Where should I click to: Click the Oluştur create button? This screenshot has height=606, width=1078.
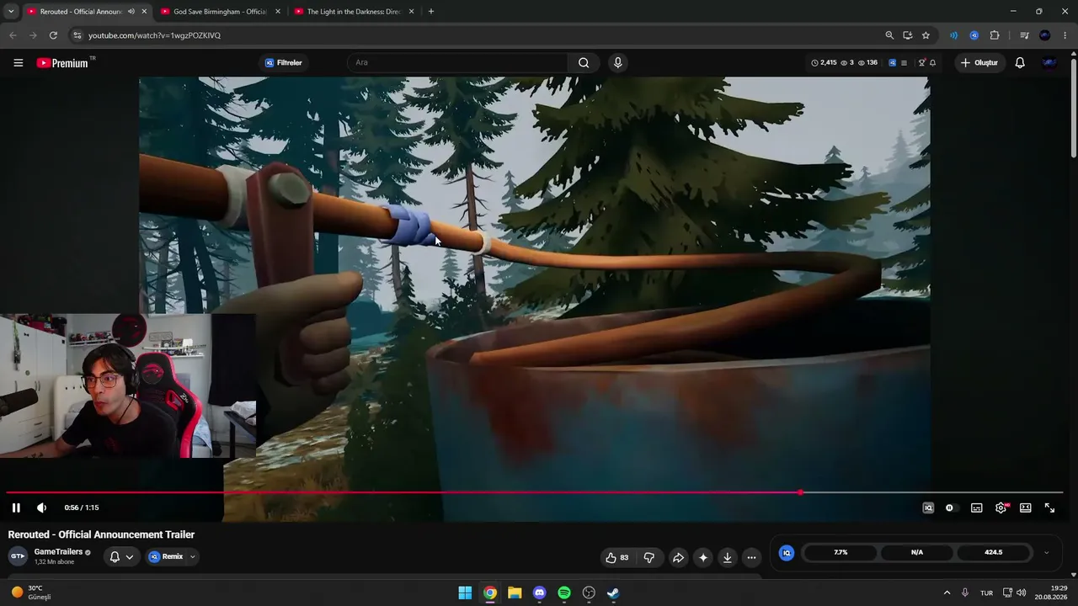point(979,62)
